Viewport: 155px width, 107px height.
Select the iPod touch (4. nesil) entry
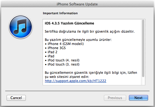point(62,60)
